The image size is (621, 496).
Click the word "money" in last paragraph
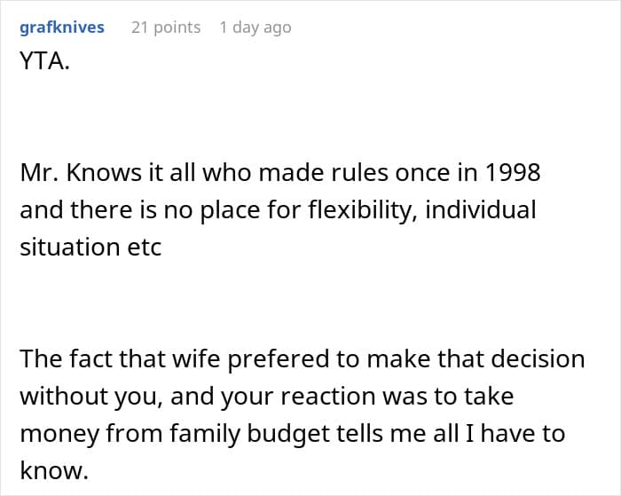tap(57, 433)
